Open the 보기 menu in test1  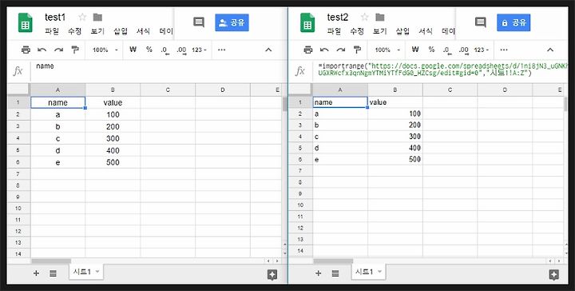tap(97, 31)
